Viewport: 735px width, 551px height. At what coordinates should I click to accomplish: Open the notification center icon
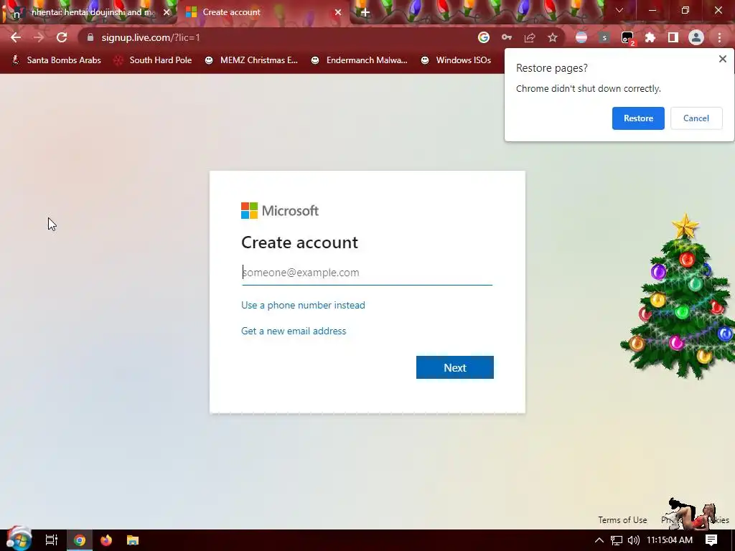pyautogui.click(x=711, y=540)
